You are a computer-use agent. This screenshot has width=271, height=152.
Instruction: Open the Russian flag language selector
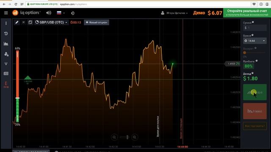point(61,13)
